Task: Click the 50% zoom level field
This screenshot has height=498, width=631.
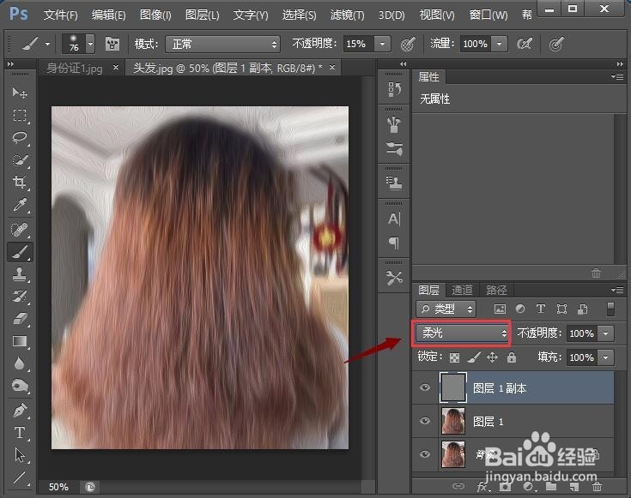Action: (x=58, y=487)
